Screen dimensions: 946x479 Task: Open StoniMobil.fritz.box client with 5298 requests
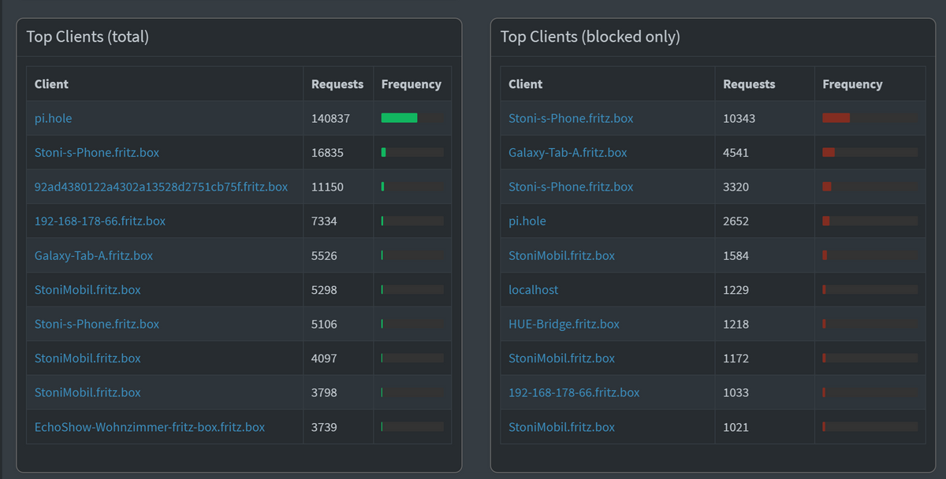(x=88, y=290)
